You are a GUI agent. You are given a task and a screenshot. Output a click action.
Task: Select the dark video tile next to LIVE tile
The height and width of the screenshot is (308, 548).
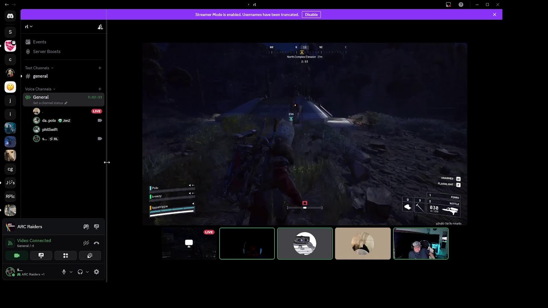coord(247,243)
